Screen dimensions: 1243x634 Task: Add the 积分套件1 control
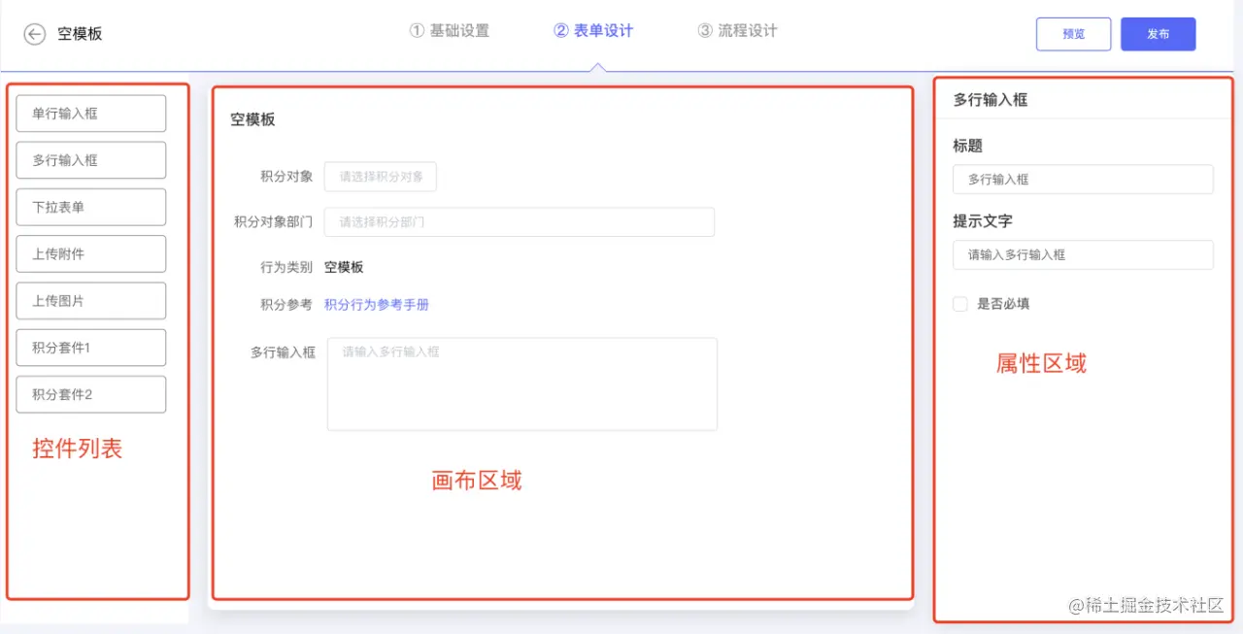tap(91, 348)
